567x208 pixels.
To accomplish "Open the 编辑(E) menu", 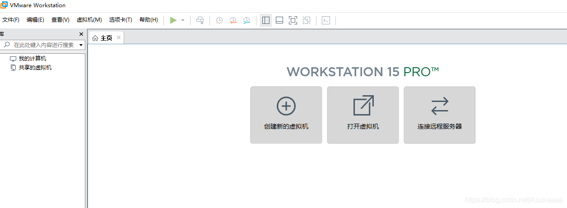I will pyautogui.click(x=35, y=20).
